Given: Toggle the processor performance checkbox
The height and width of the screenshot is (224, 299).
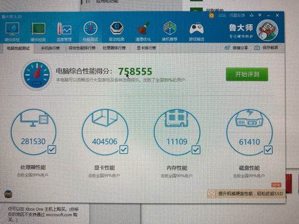Looking at the screenshot, I should (52, 149).
